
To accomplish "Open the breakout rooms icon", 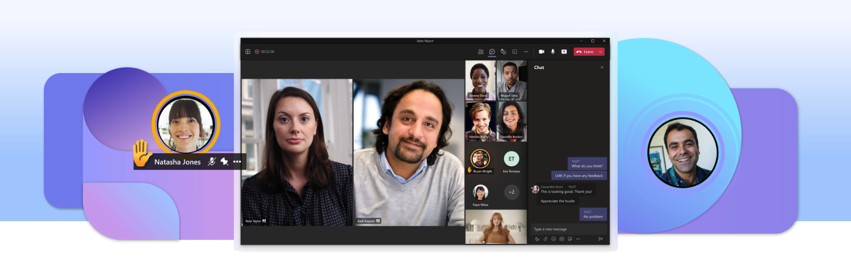I will [x=515, y=52].
